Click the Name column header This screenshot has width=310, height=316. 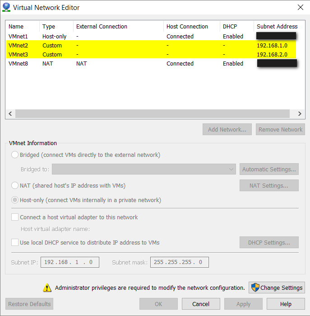tap(22, 26)
